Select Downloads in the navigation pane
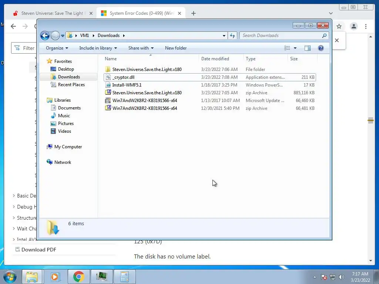Screen dimensions: 379x284 (69, 77)
